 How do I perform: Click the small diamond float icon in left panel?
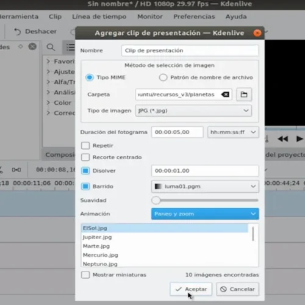click(x=21, y=46)
